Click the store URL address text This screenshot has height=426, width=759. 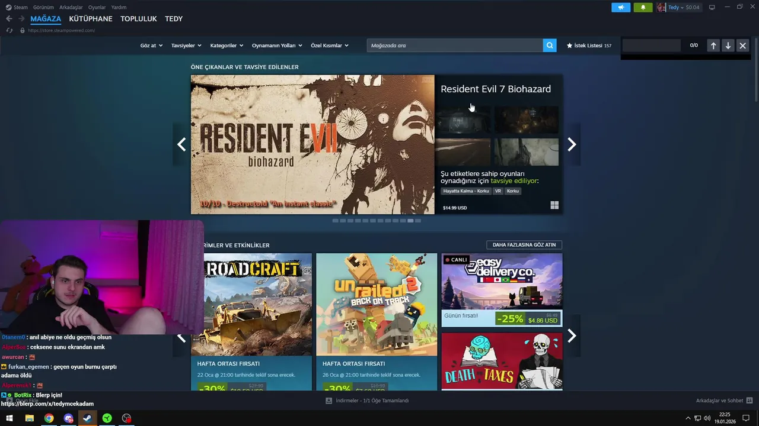coord(61,30)
